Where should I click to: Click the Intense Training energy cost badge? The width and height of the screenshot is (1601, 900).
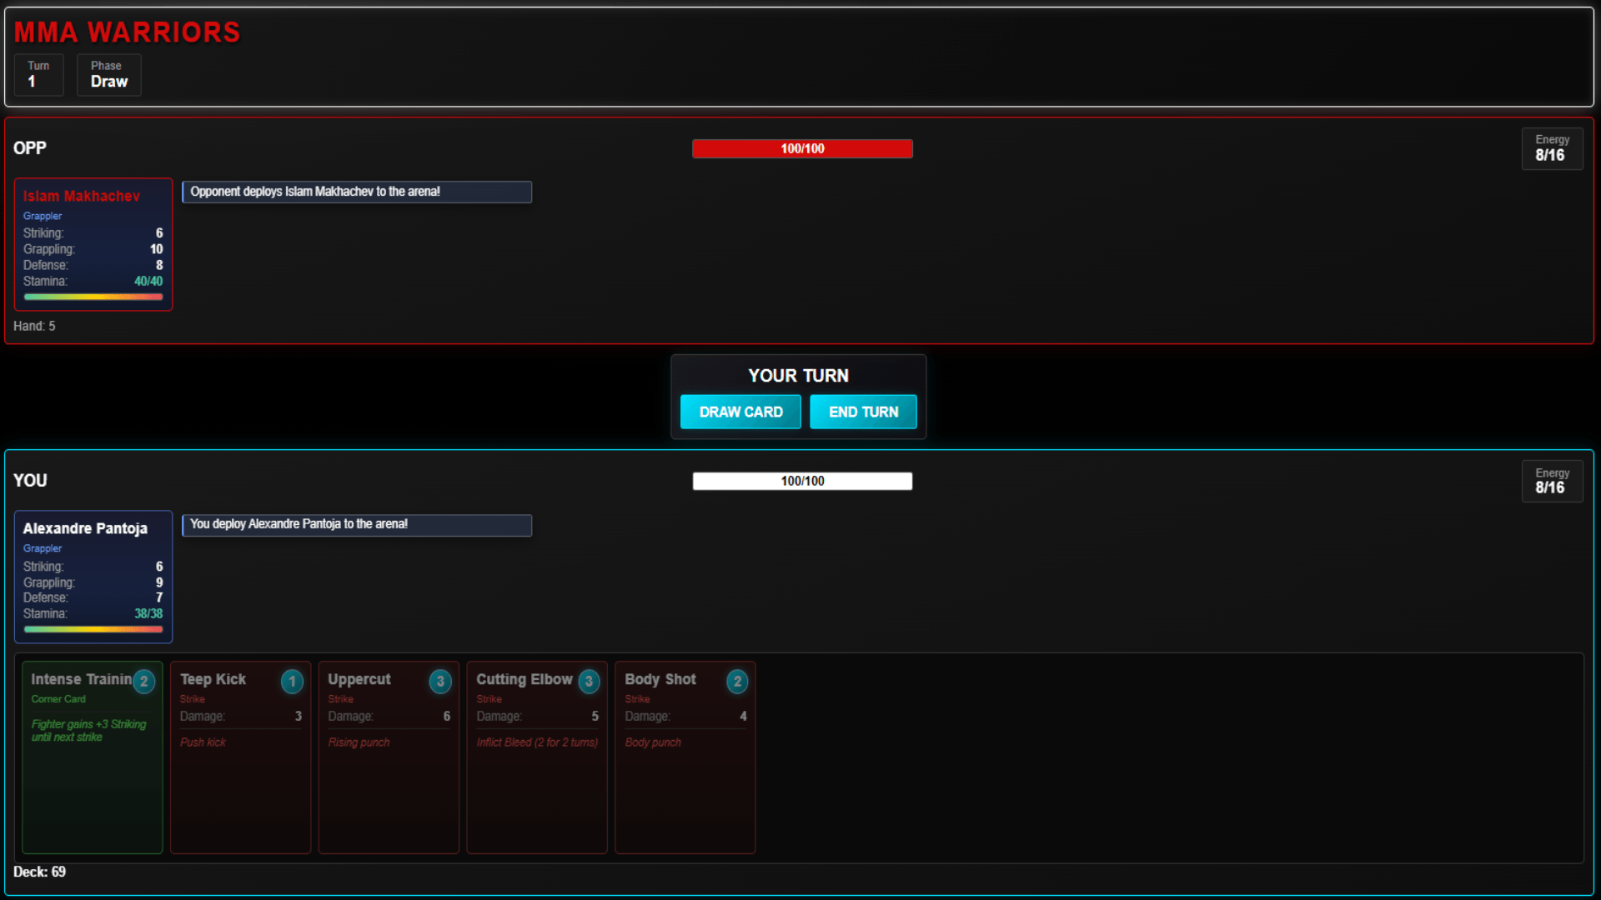144,682
